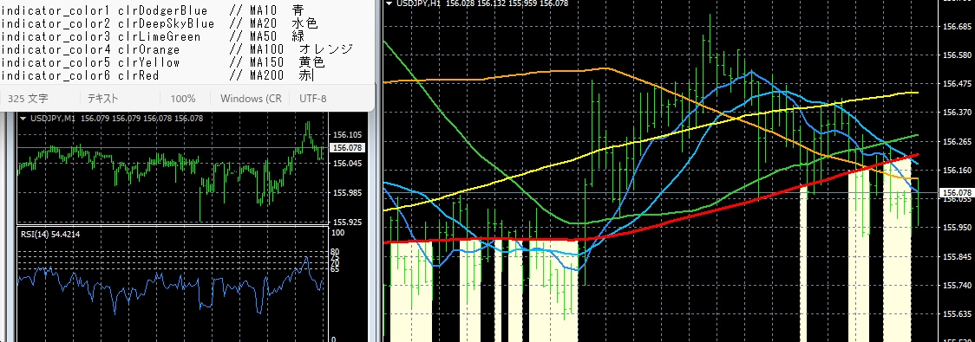Screen dimensions: 975x342
Task: Select 155.925 on the M1 price axis
Action: pyautogui.click(x=347, y=222)
